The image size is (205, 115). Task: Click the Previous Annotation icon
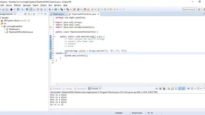(105, 9)
